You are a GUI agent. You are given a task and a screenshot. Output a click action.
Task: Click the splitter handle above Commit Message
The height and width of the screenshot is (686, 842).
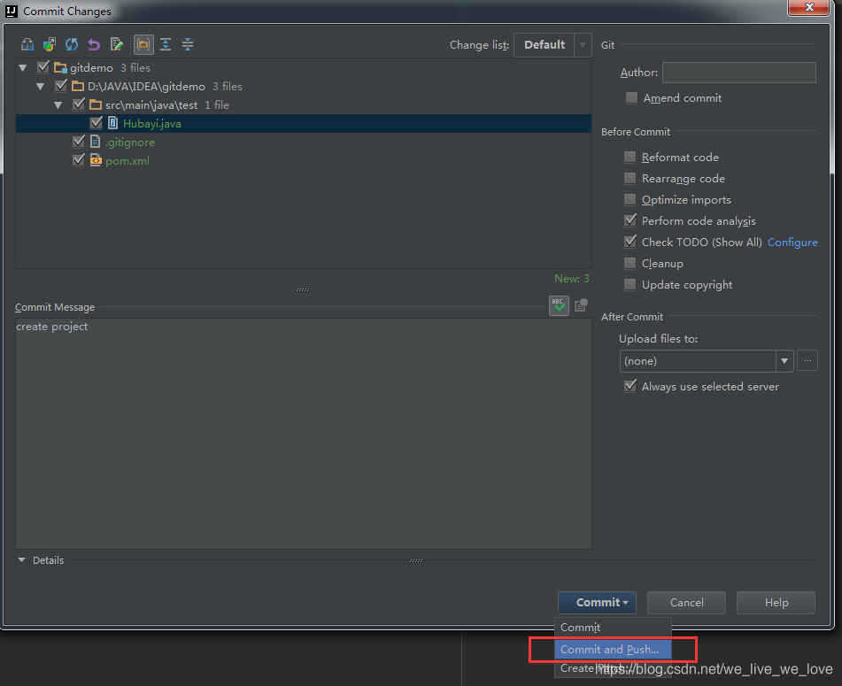[303, 289]
